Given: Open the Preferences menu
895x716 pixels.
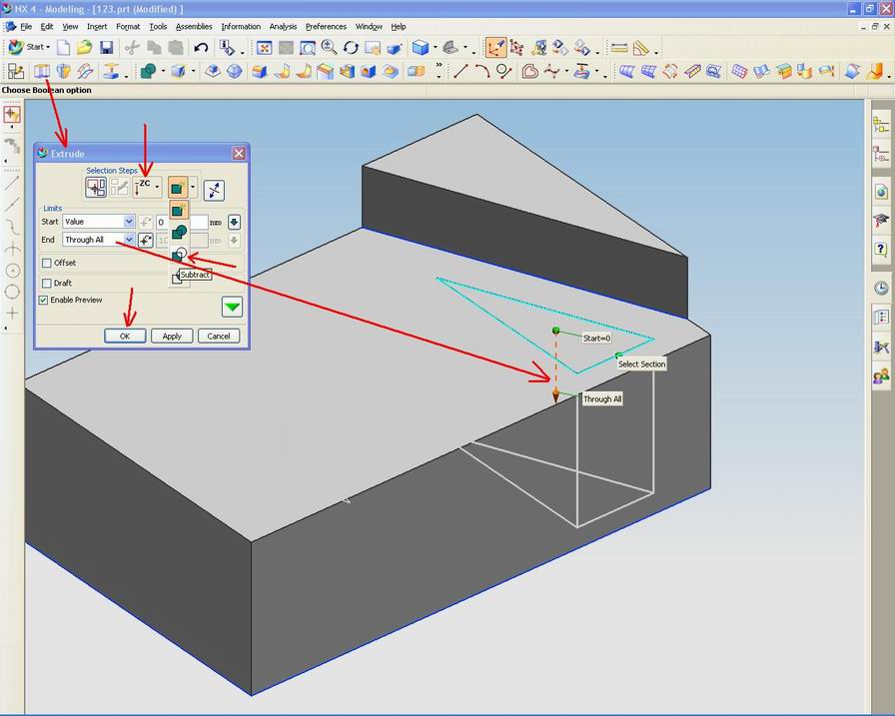Looking at the screenshot, I should (x=326, y=26).
